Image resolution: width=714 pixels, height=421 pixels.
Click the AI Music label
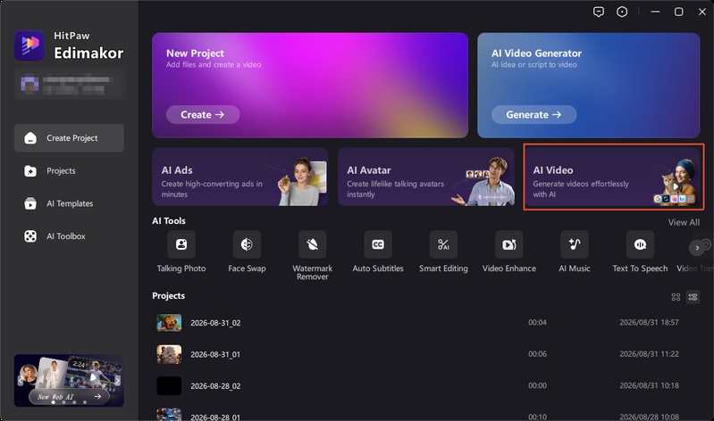(575, 268)
